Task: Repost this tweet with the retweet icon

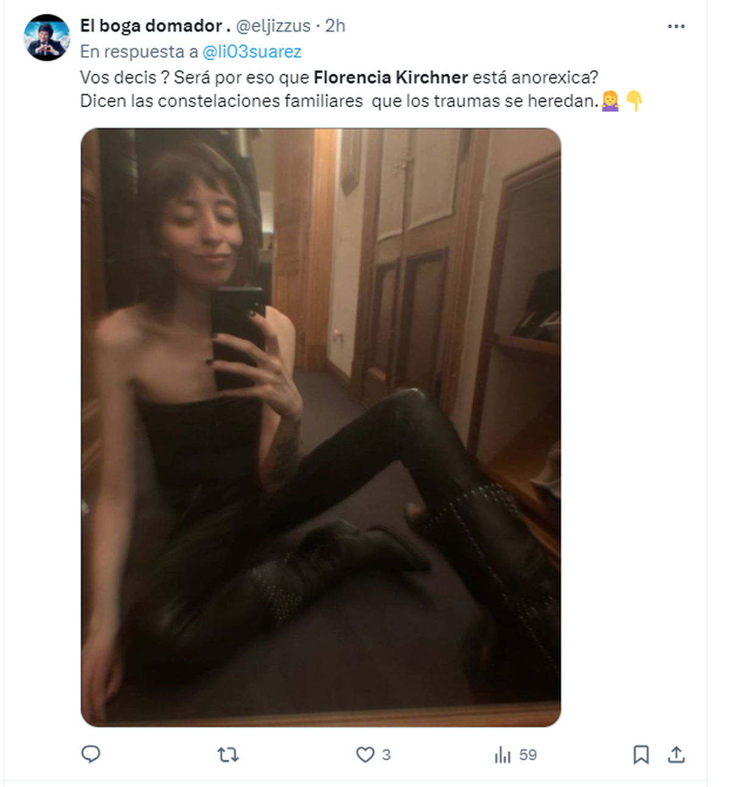Action: coord(228,755)
